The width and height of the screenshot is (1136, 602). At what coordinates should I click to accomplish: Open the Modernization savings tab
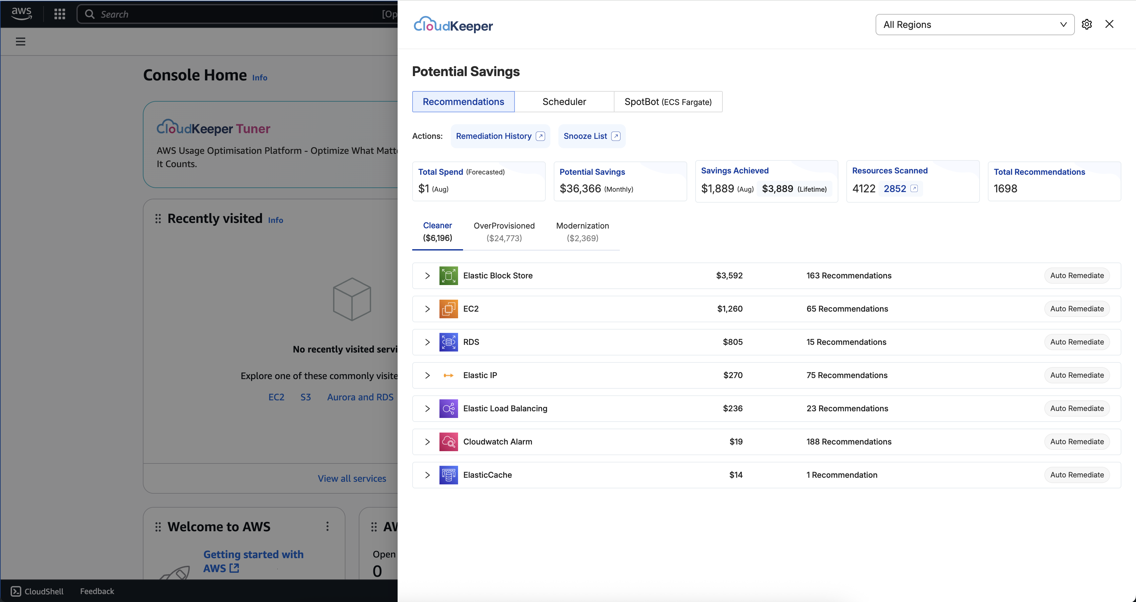[582, 232]
